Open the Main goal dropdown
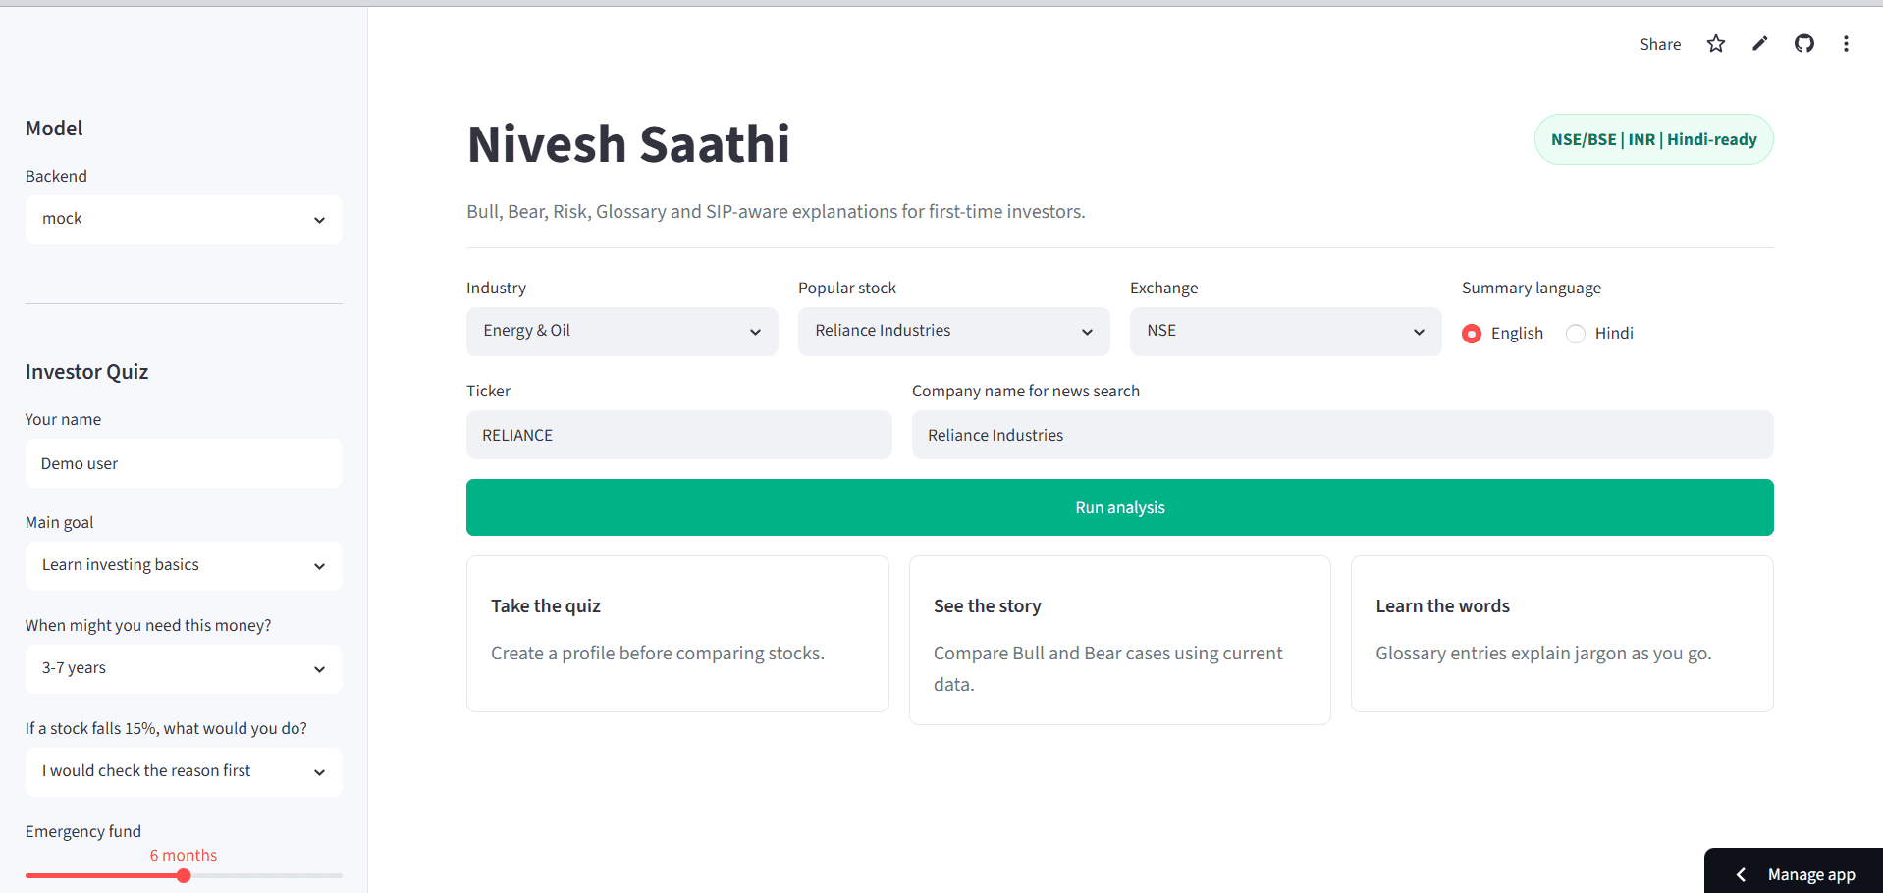Image resolution: width=1883 pixels, height=893 pixels. pos(184,565)
